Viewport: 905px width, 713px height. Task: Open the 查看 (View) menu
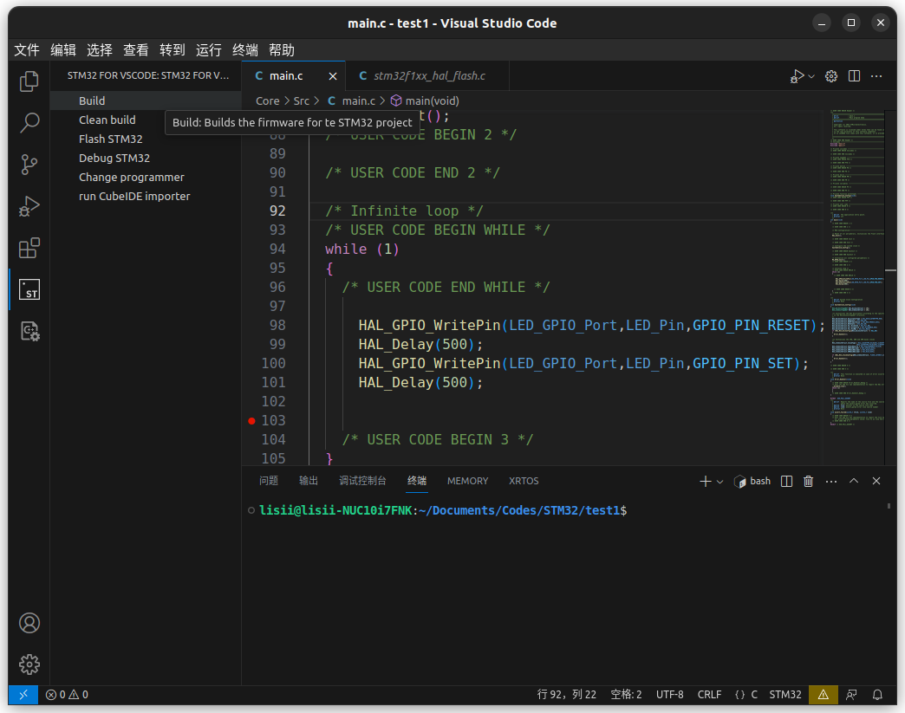click(x=135, y=50)
